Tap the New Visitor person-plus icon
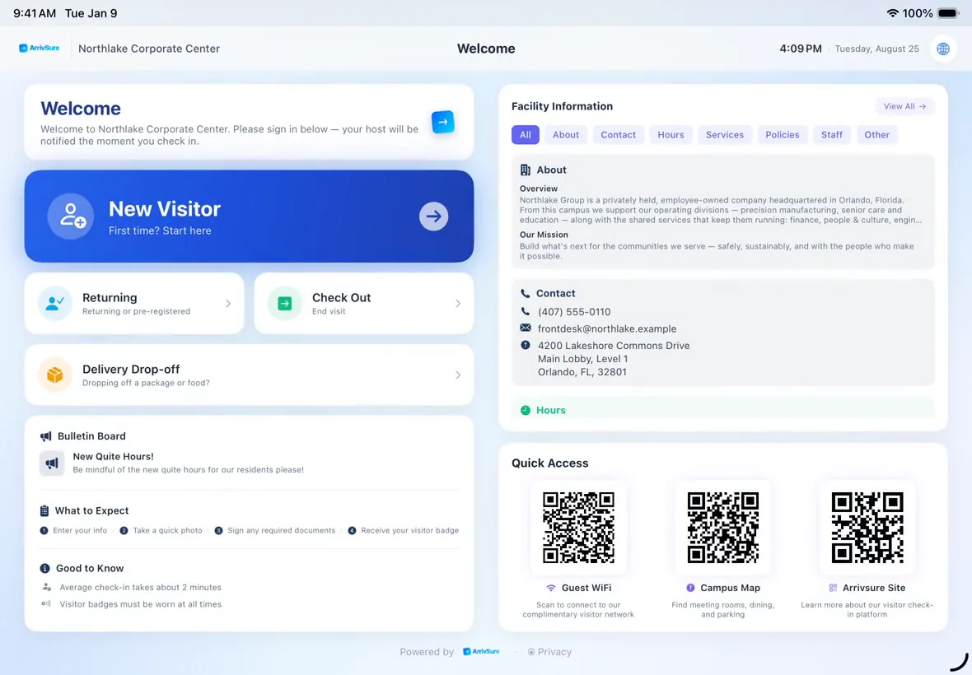 [x=71, y=216]
